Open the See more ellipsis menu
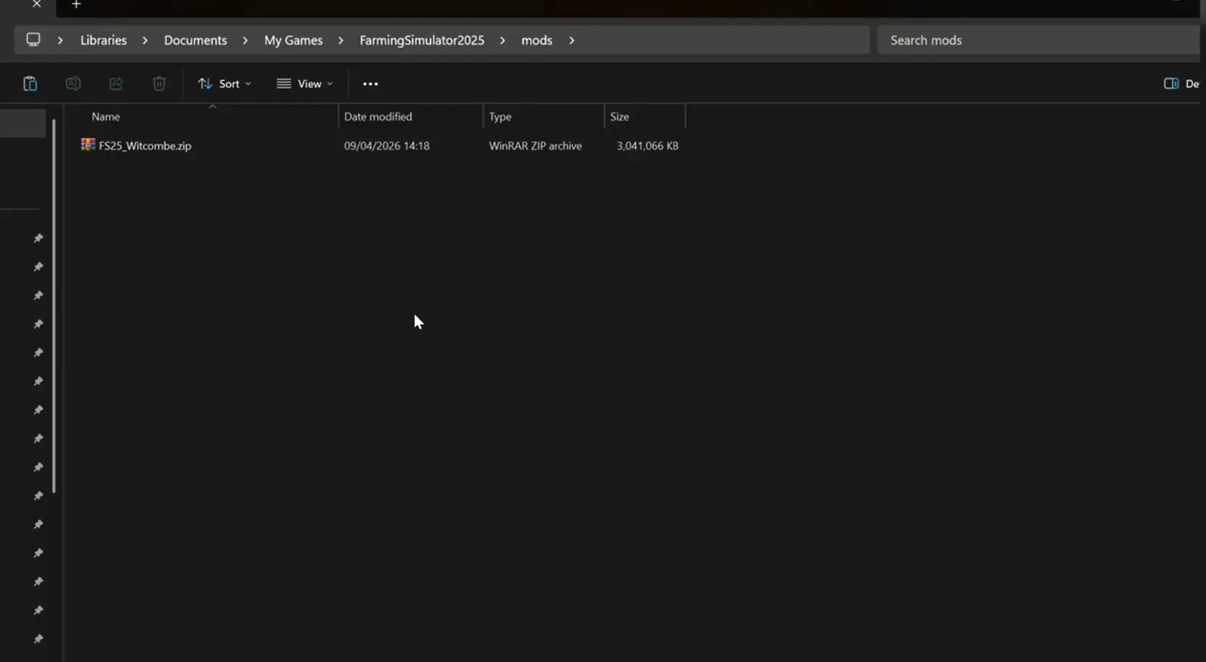1206x662 pixels. coord(370,84)
